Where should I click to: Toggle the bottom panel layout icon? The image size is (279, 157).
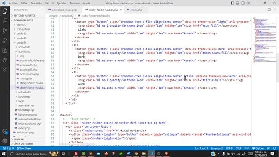pos(238,3)
